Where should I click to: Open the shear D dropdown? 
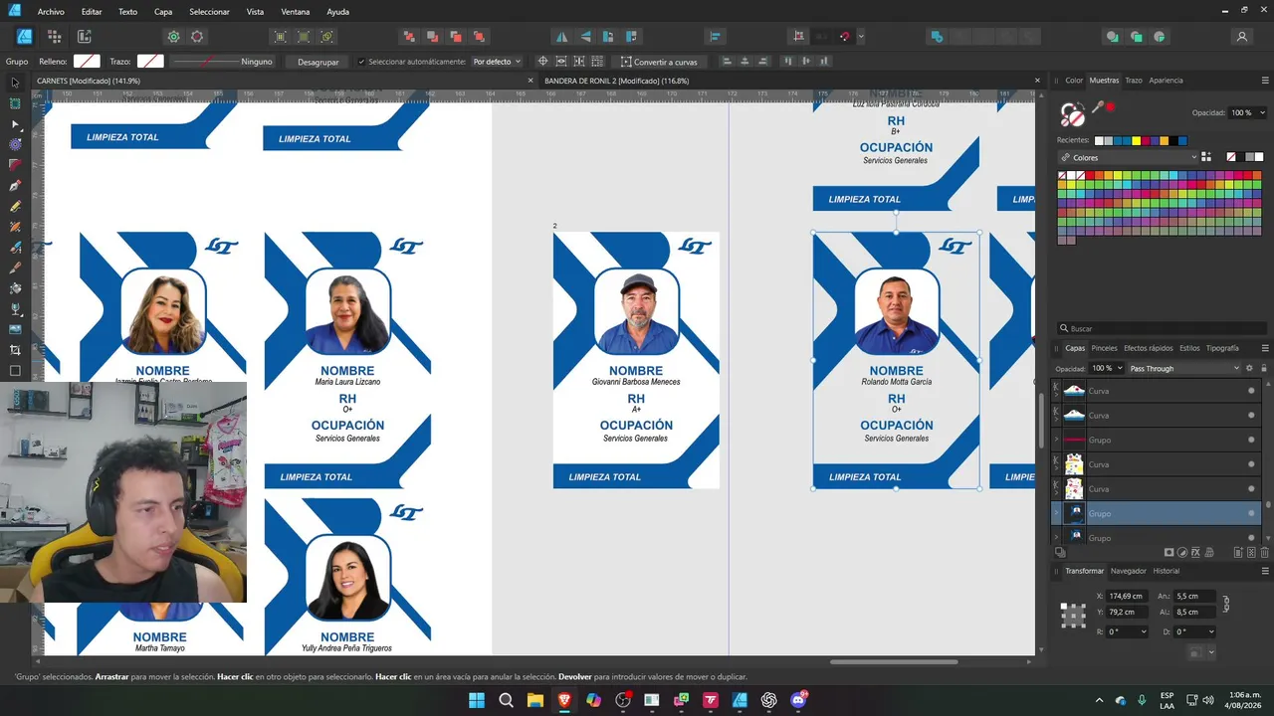1195,631
